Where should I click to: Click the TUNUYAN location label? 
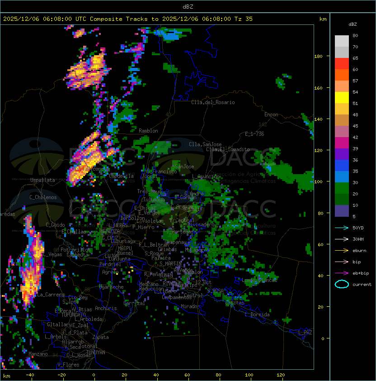point(96,352)
